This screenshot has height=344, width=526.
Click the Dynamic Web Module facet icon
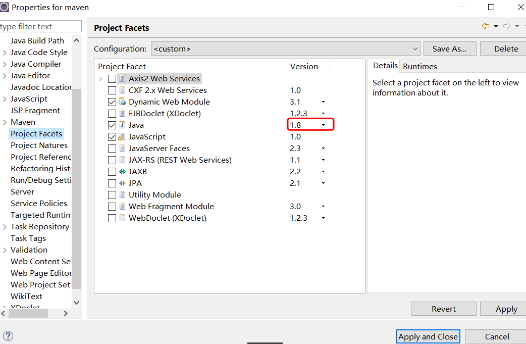[122, 102]
